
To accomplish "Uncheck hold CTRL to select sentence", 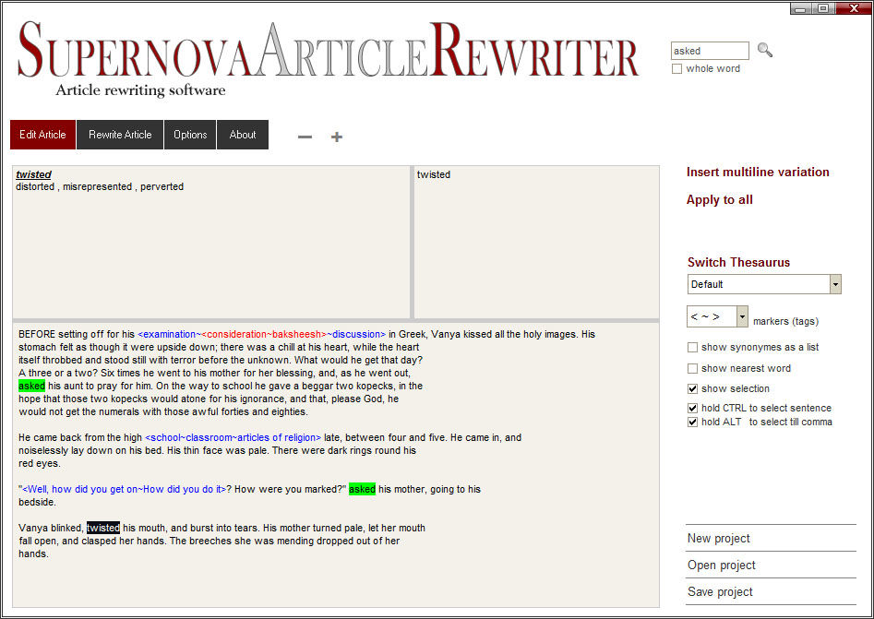I will [x=692, y=408].
